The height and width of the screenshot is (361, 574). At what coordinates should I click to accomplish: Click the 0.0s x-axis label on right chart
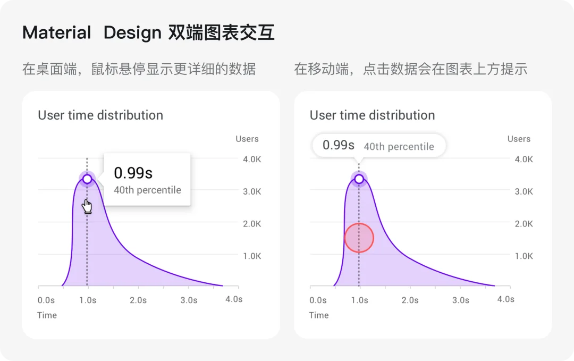[318, 300]
